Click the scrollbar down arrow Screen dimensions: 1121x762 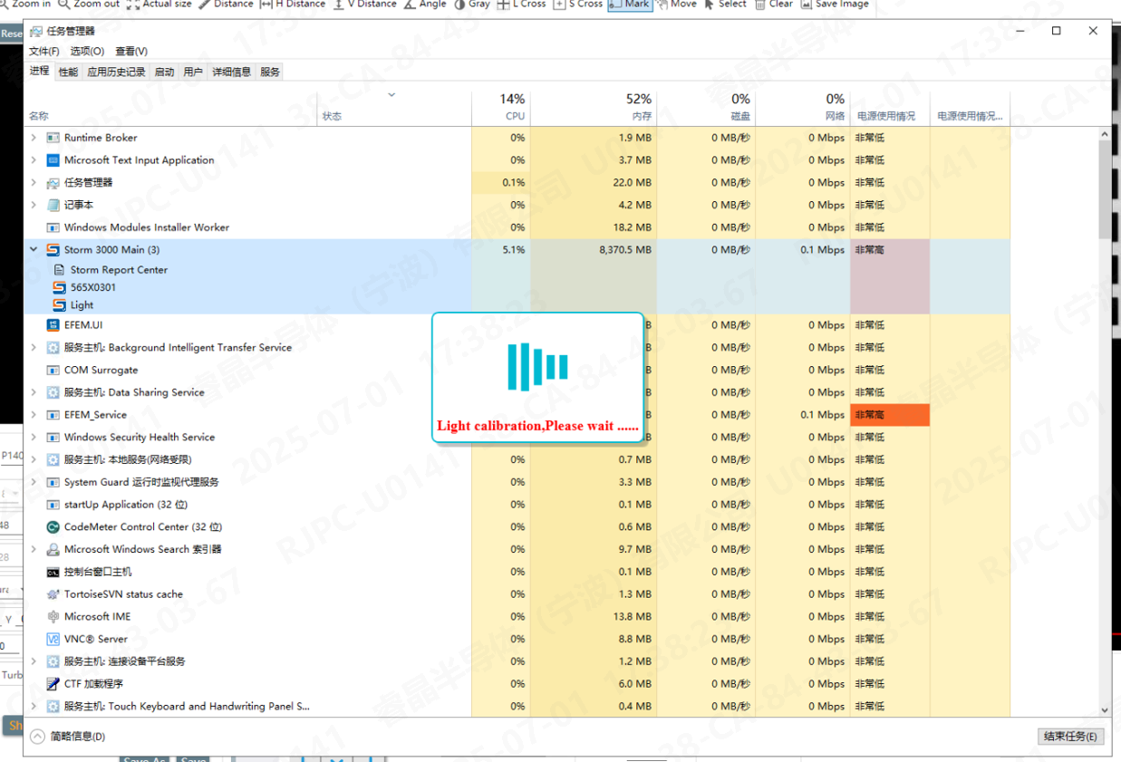pos(1105,710)
